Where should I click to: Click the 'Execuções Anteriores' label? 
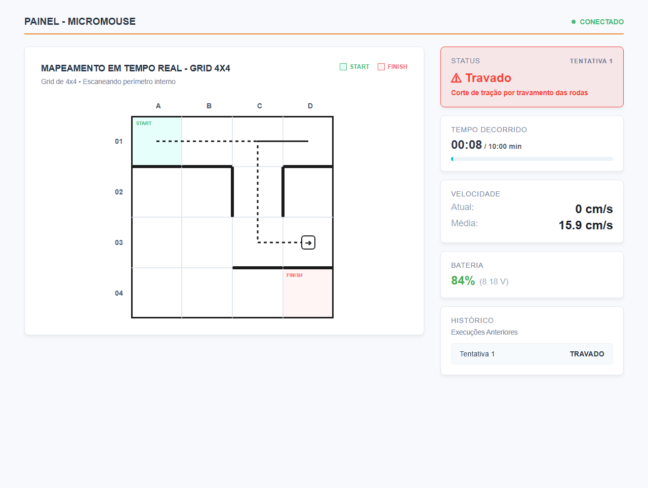tap(484, 332)
